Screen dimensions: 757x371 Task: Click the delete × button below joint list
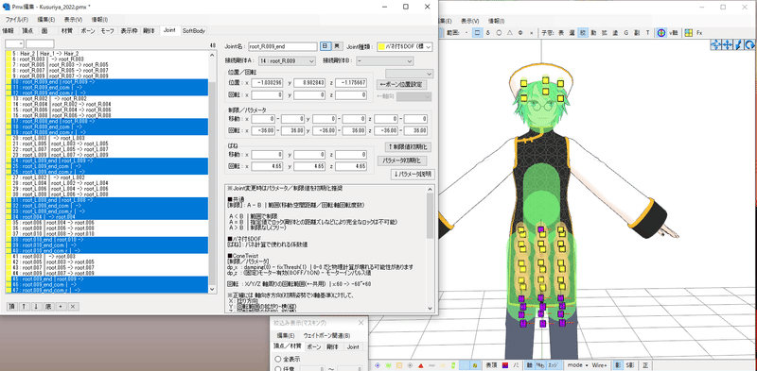click(x=74, y=307)
